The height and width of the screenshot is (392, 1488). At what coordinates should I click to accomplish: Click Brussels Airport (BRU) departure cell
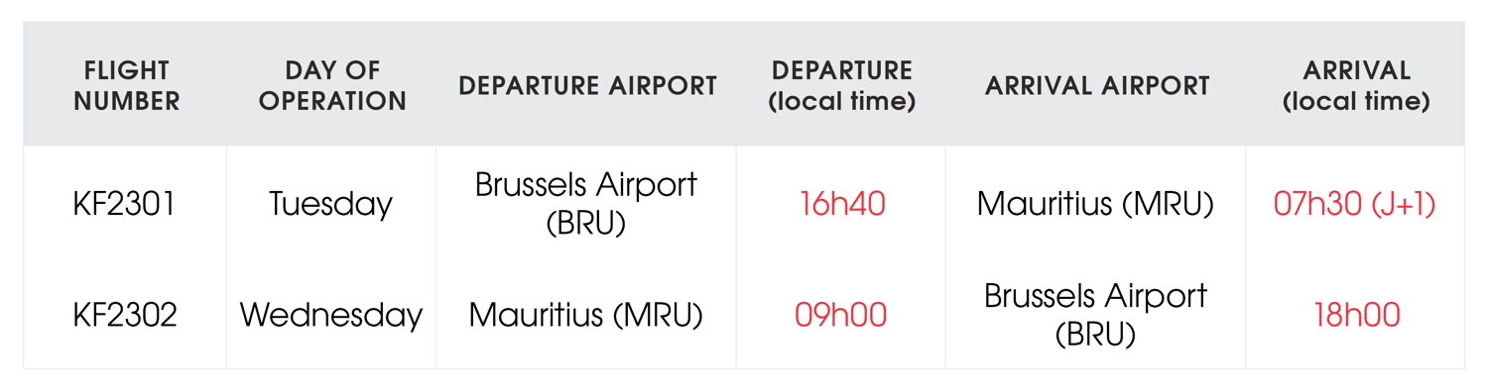pyautogui.click(x=586, y=203)
